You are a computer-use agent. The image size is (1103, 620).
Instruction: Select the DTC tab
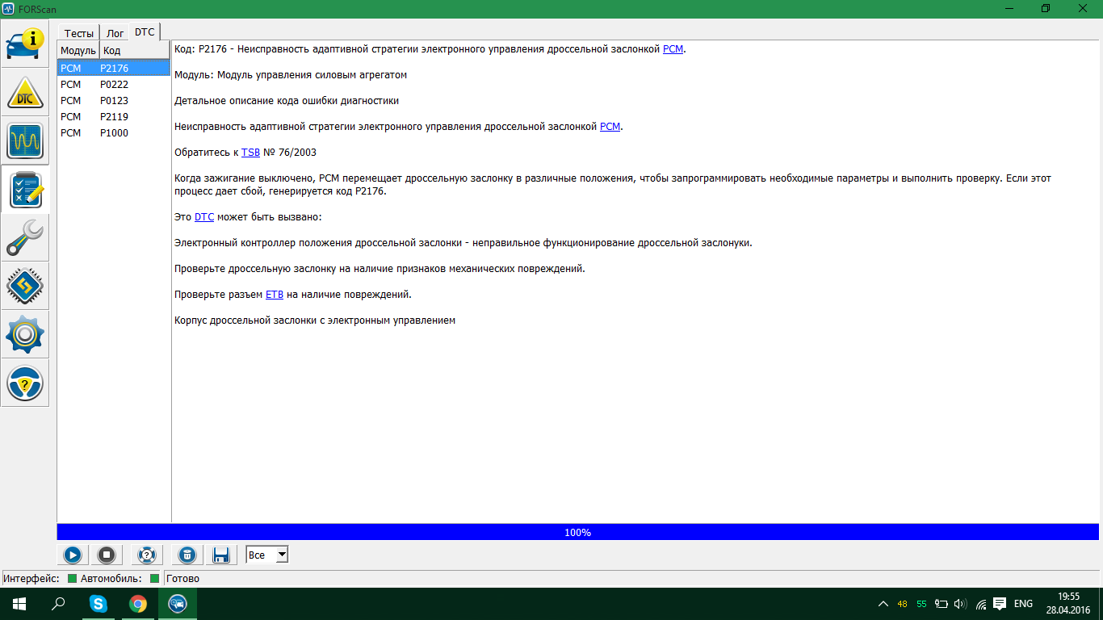145,31
